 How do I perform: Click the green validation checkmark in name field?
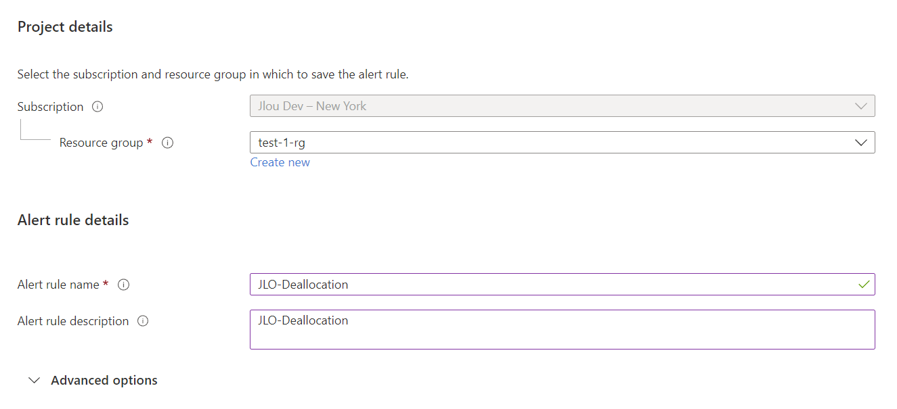coord(863,285)
